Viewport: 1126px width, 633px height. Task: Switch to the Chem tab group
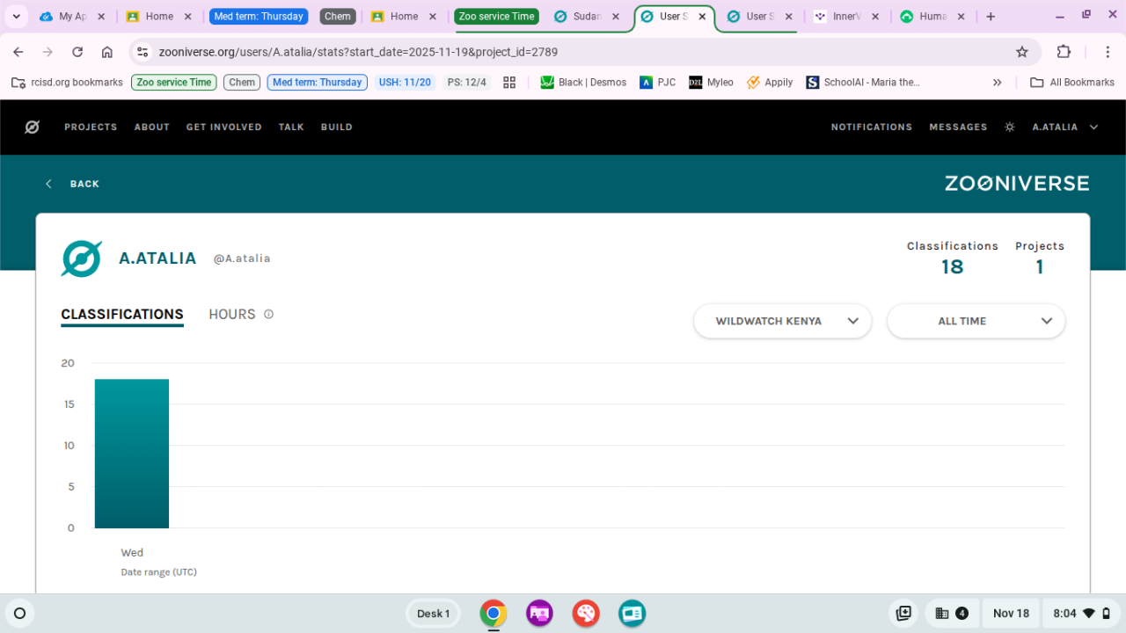(337, 17)
